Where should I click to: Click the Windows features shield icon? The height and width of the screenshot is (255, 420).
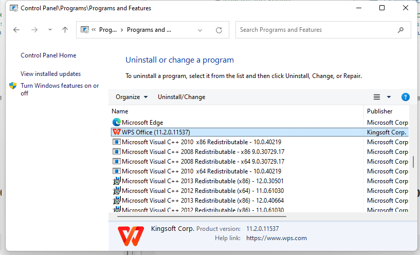13,86
